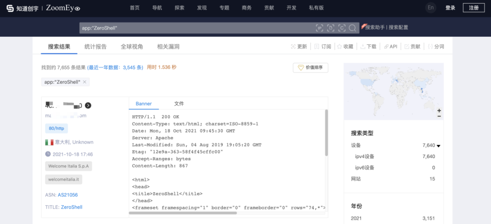This screenshot has height=224, width=491.
Task: Click the search query input field
Action: [x=197, y=28]
